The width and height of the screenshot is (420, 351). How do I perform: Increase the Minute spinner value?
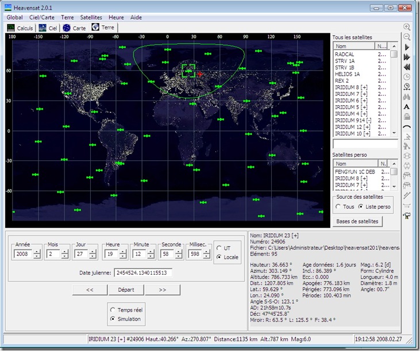(151, 252)
